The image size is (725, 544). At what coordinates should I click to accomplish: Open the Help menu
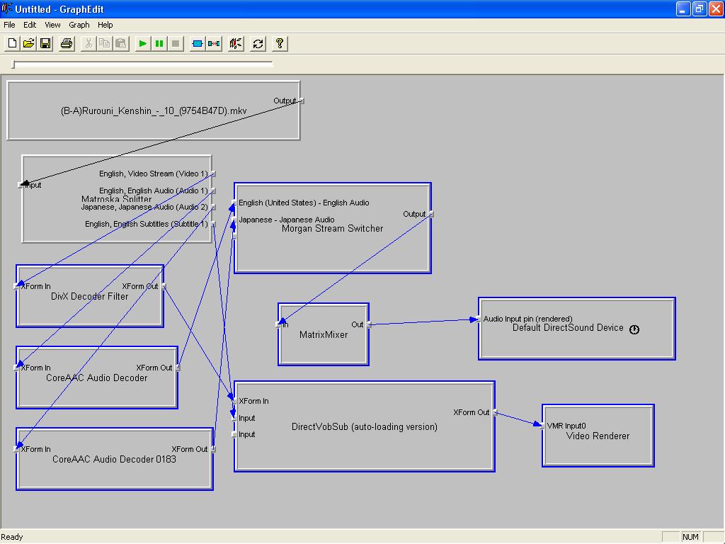tap(105, 25)
